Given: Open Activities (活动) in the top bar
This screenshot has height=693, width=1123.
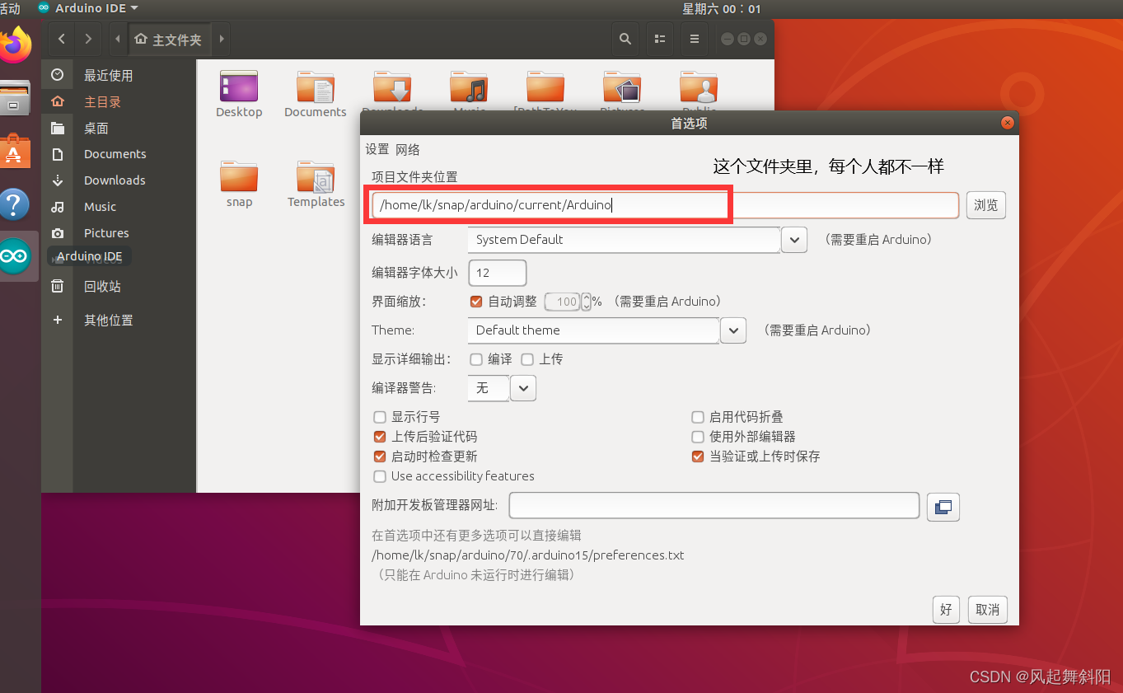Looking at the screenshot, I should pyautogui.click(x=10, y=8).
